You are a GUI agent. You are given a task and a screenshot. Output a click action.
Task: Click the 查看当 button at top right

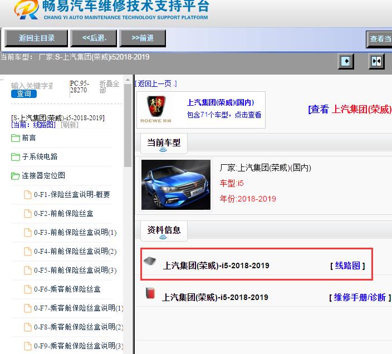pos(379,39)
